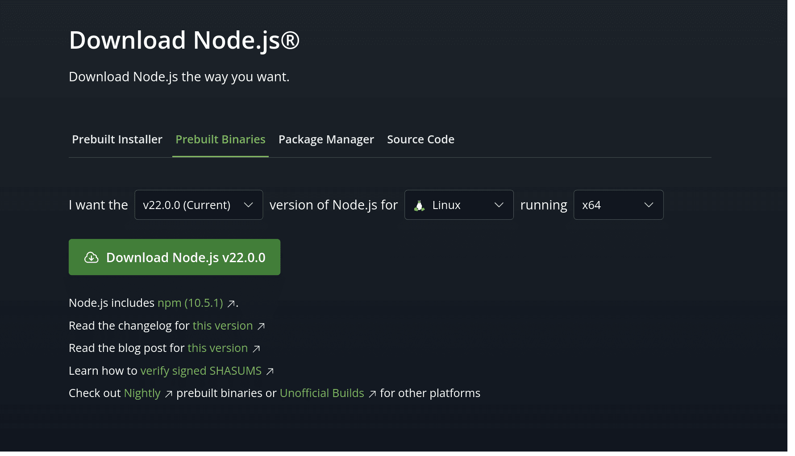795x456 pixels.
Task: Open the Nightly prebuilt binaries link
Action: (142, 393)
